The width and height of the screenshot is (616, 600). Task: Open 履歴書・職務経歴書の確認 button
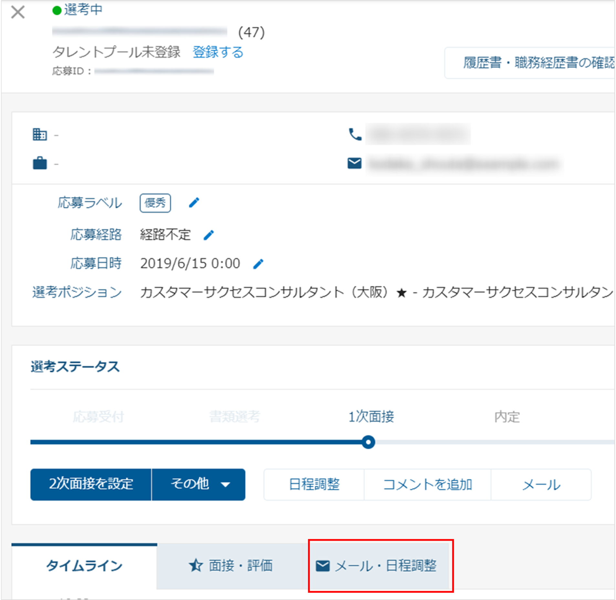click(530, 63)
